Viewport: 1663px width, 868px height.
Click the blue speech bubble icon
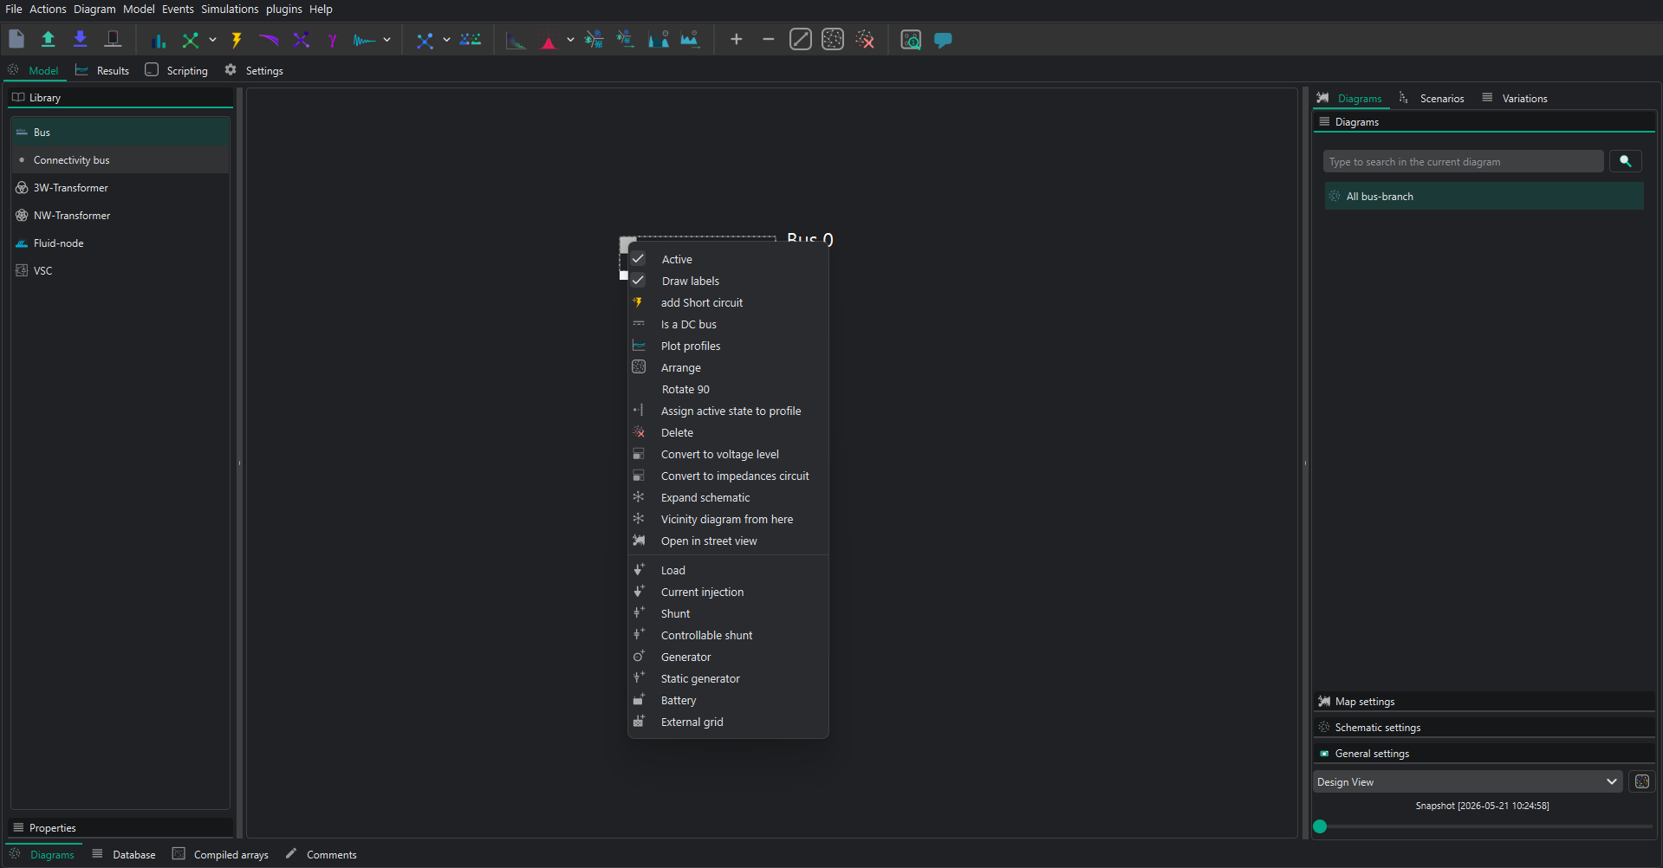943,40
